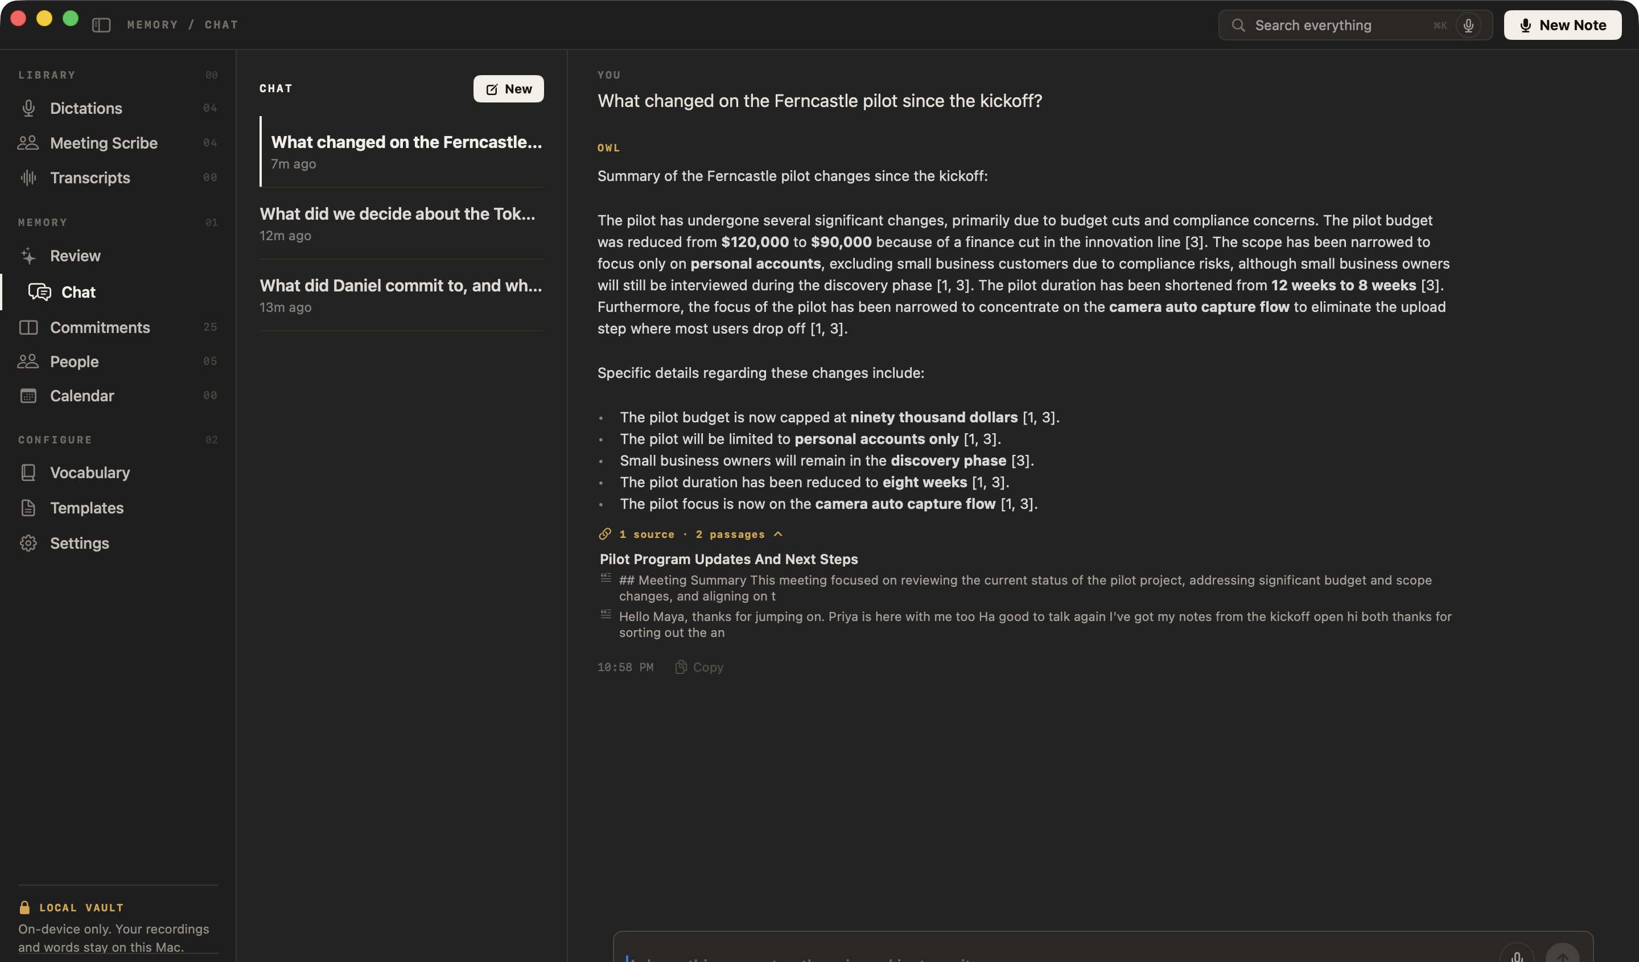Open Templates configuration
This screenshot has width=1639, height=962.
click(118, 508)
